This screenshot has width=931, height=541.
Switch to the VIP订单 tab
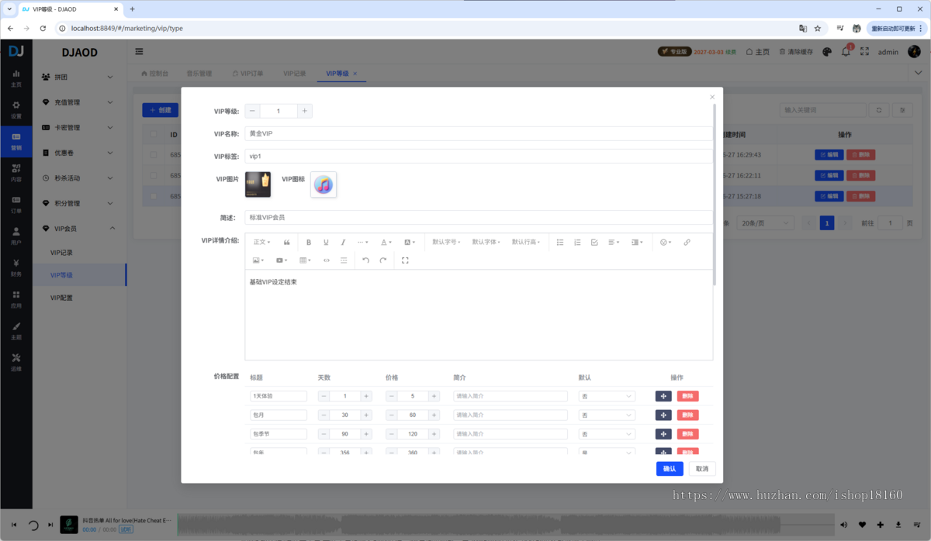[247, 74]
